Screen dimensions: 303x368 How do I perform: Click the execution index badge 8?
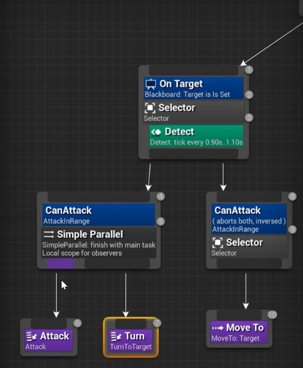point(292,197)
